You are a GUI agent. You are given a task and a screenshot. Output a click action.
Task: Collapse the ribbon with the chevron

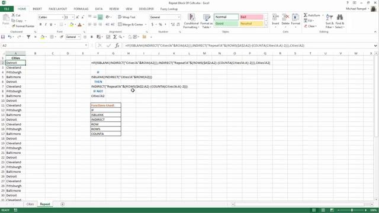coord(375,31)
